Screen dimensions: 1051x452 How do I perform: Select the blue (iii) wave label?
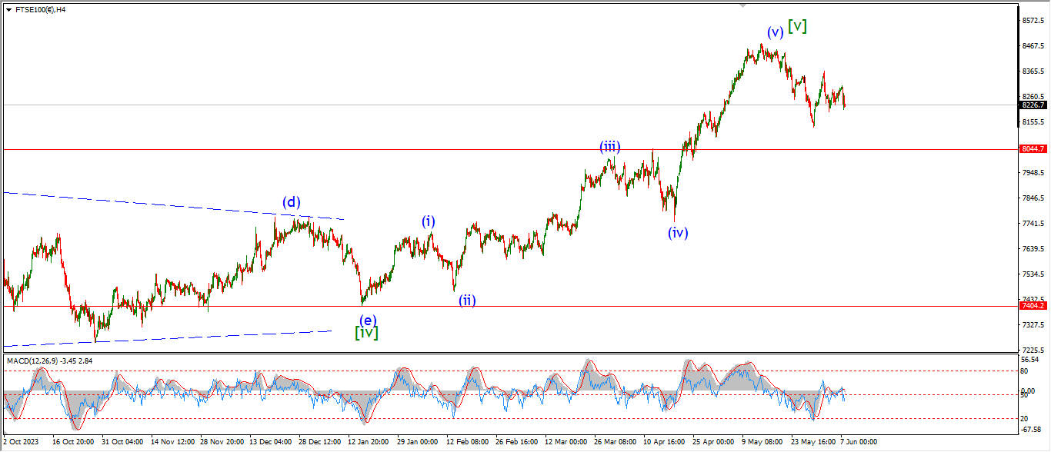(x=610, y=147)
